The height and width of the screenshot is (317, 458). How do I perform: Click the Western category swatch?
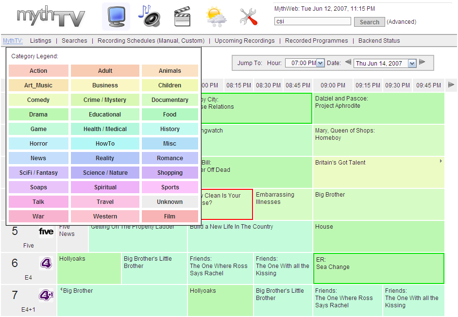pos(105,217)
